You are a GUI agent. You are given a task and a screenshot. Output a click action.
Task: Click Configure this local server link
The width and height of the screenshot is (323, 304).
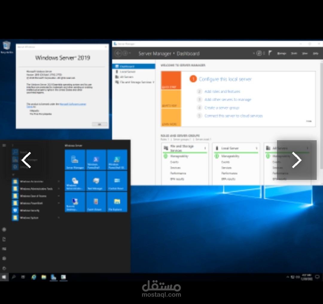point(225,79)
